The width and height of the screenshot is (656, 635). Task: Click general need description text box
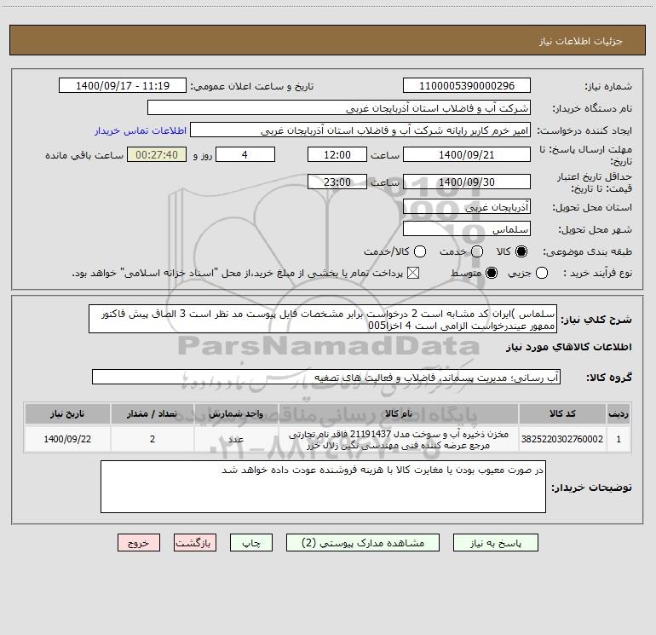pos(323,320)
